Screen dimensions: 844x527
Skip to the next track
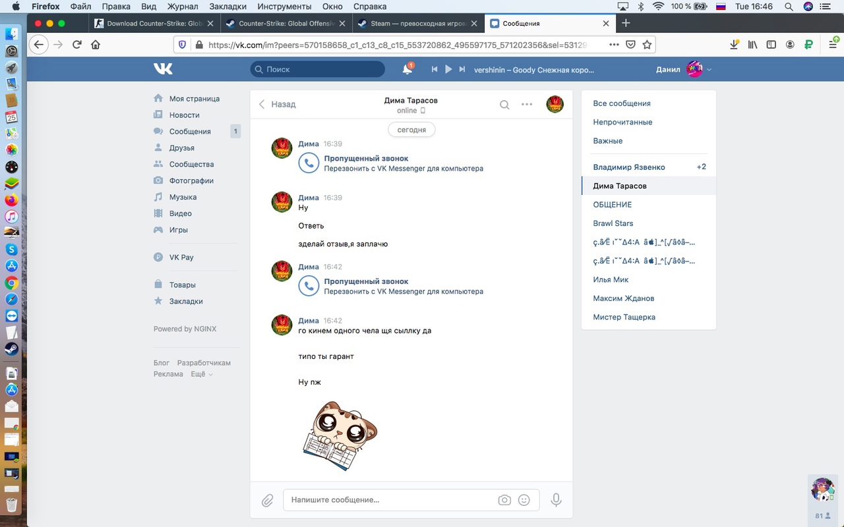(462, 69)
